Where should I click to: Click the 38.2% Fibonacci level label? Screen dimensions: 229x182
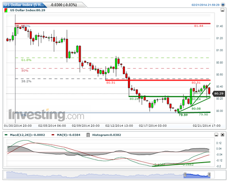[26, 81]
